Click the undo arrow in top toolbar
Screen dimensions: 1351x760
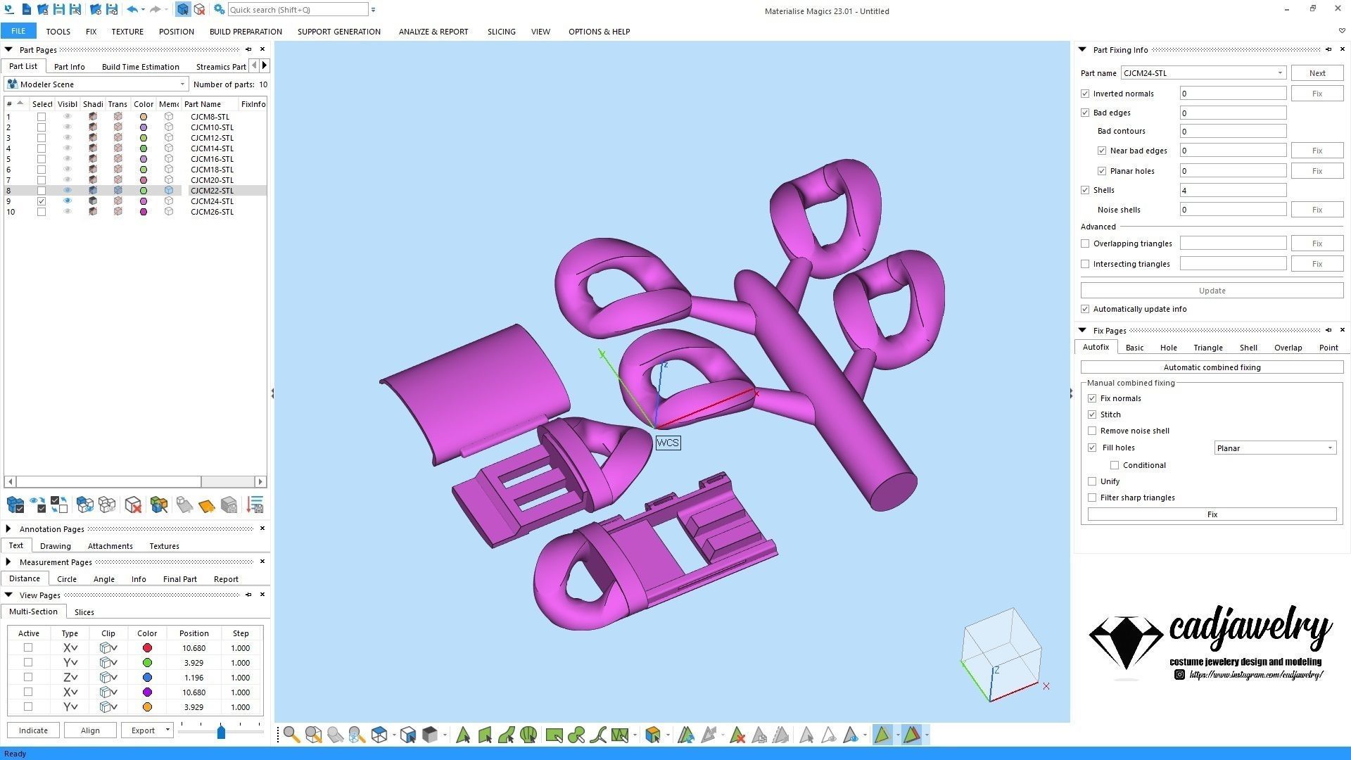pyautogui.click(x=132, y=10)
